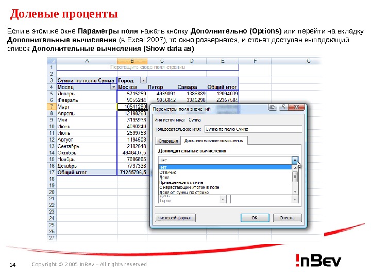This screenshot has width=371, height=278.
Task: Click the dialog Help question-mark icon
Action: 283,107
